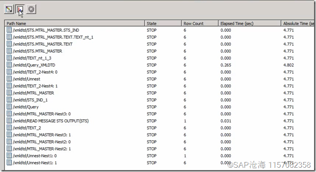Click absolute time 4.771 of STS_IND_1 row
The height and width of the screenshot is (172, 316).
coord(288,100)
